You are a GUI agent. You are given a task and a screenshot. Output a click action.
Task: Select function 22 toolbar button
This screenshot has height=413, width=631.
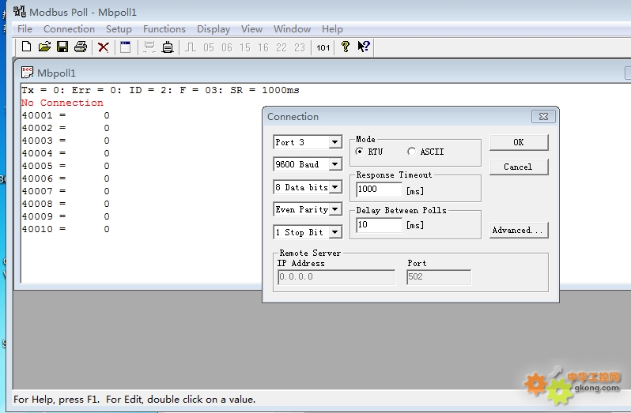[x=281, y=48]
